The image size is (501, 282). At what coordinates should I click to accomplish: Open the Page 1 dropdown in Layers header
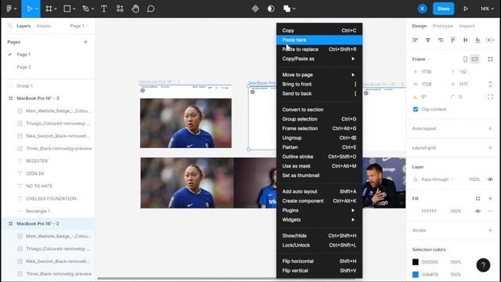point(79,26)
